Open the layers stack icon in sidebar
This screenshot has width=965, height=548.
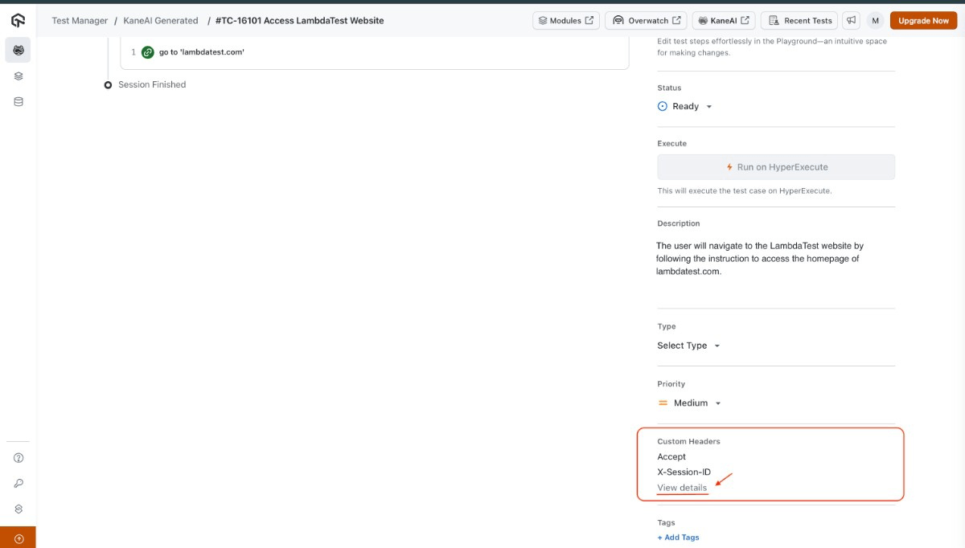tap(18, 76)
